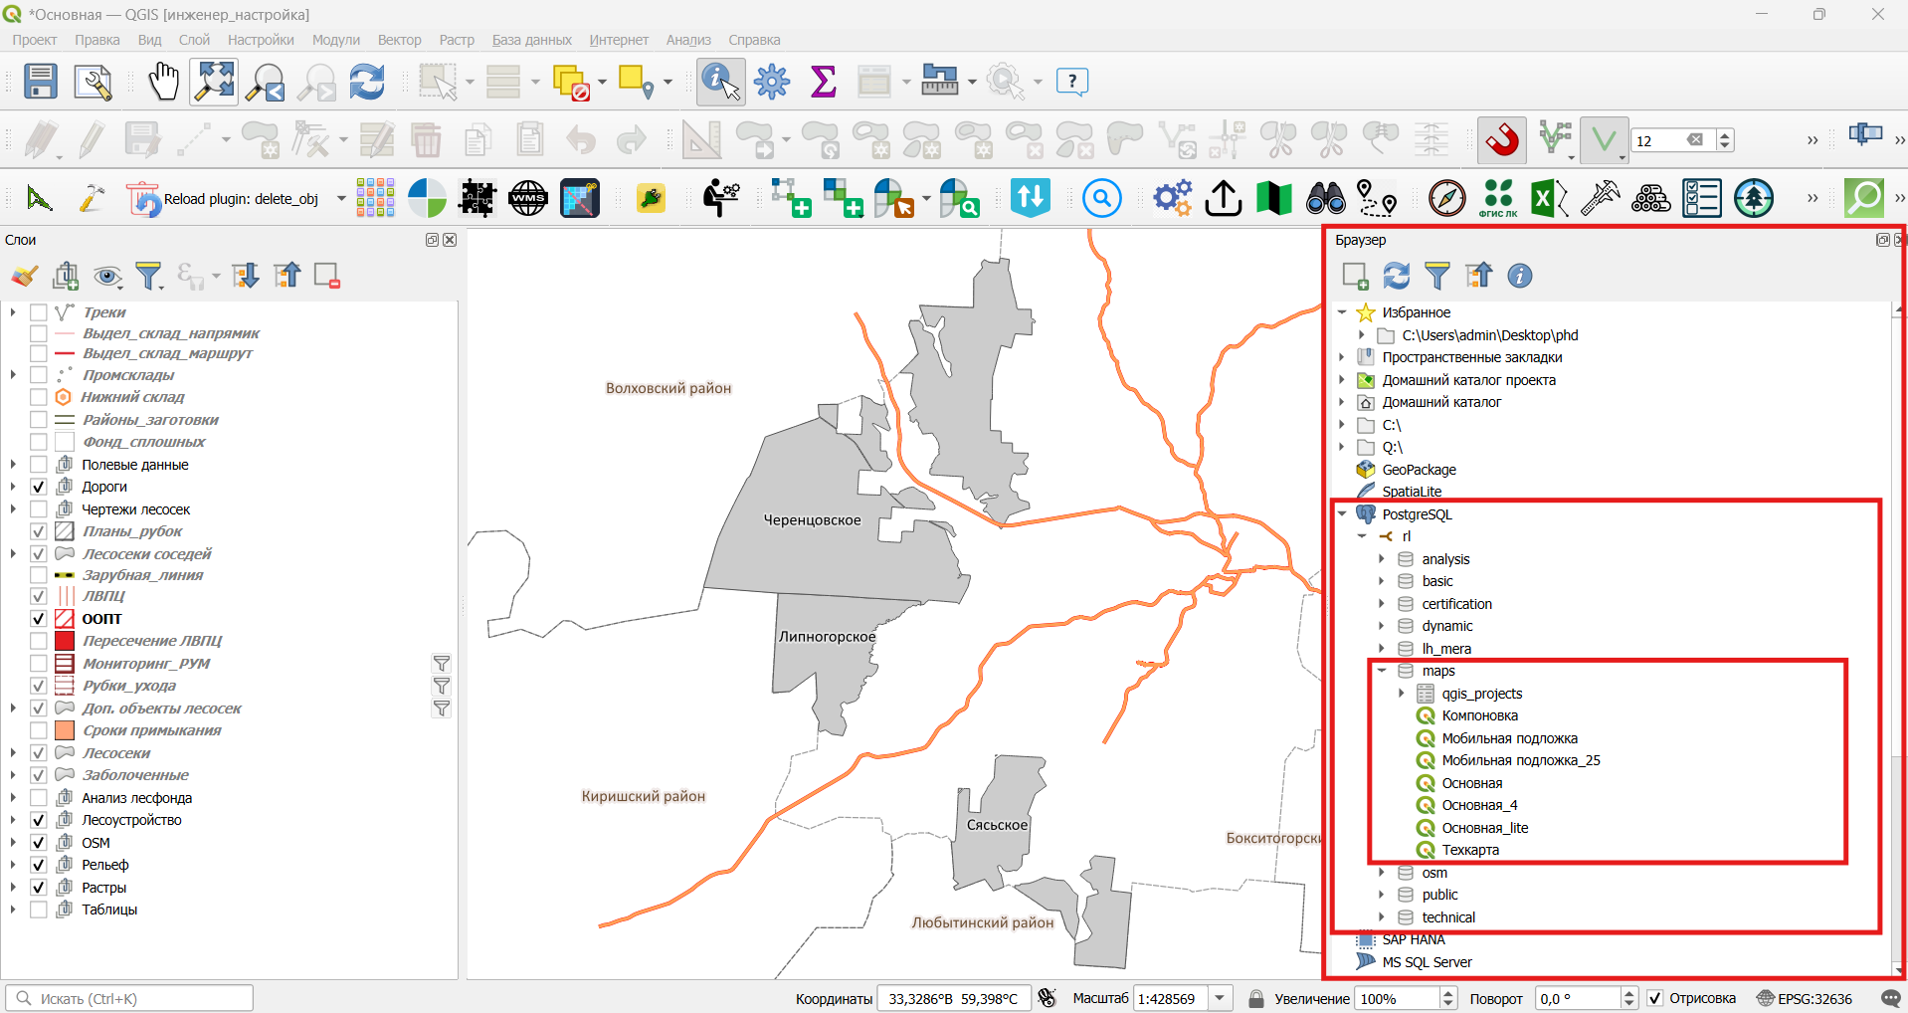This screenshot has height=1013, width=1908.
Task: Open the WMS globe plugin icon
Action: pyautogui.click(x=528, y=198)
